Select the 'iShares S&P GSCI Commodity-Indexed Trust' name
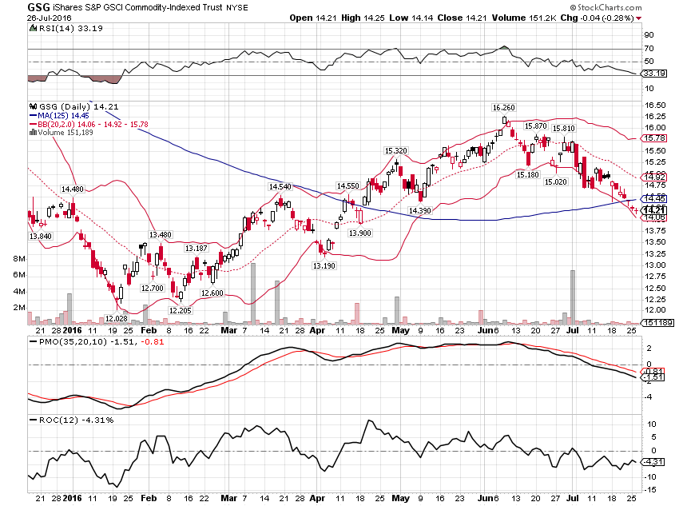Screen dimensions: 679x506 (x=137, y=7)
